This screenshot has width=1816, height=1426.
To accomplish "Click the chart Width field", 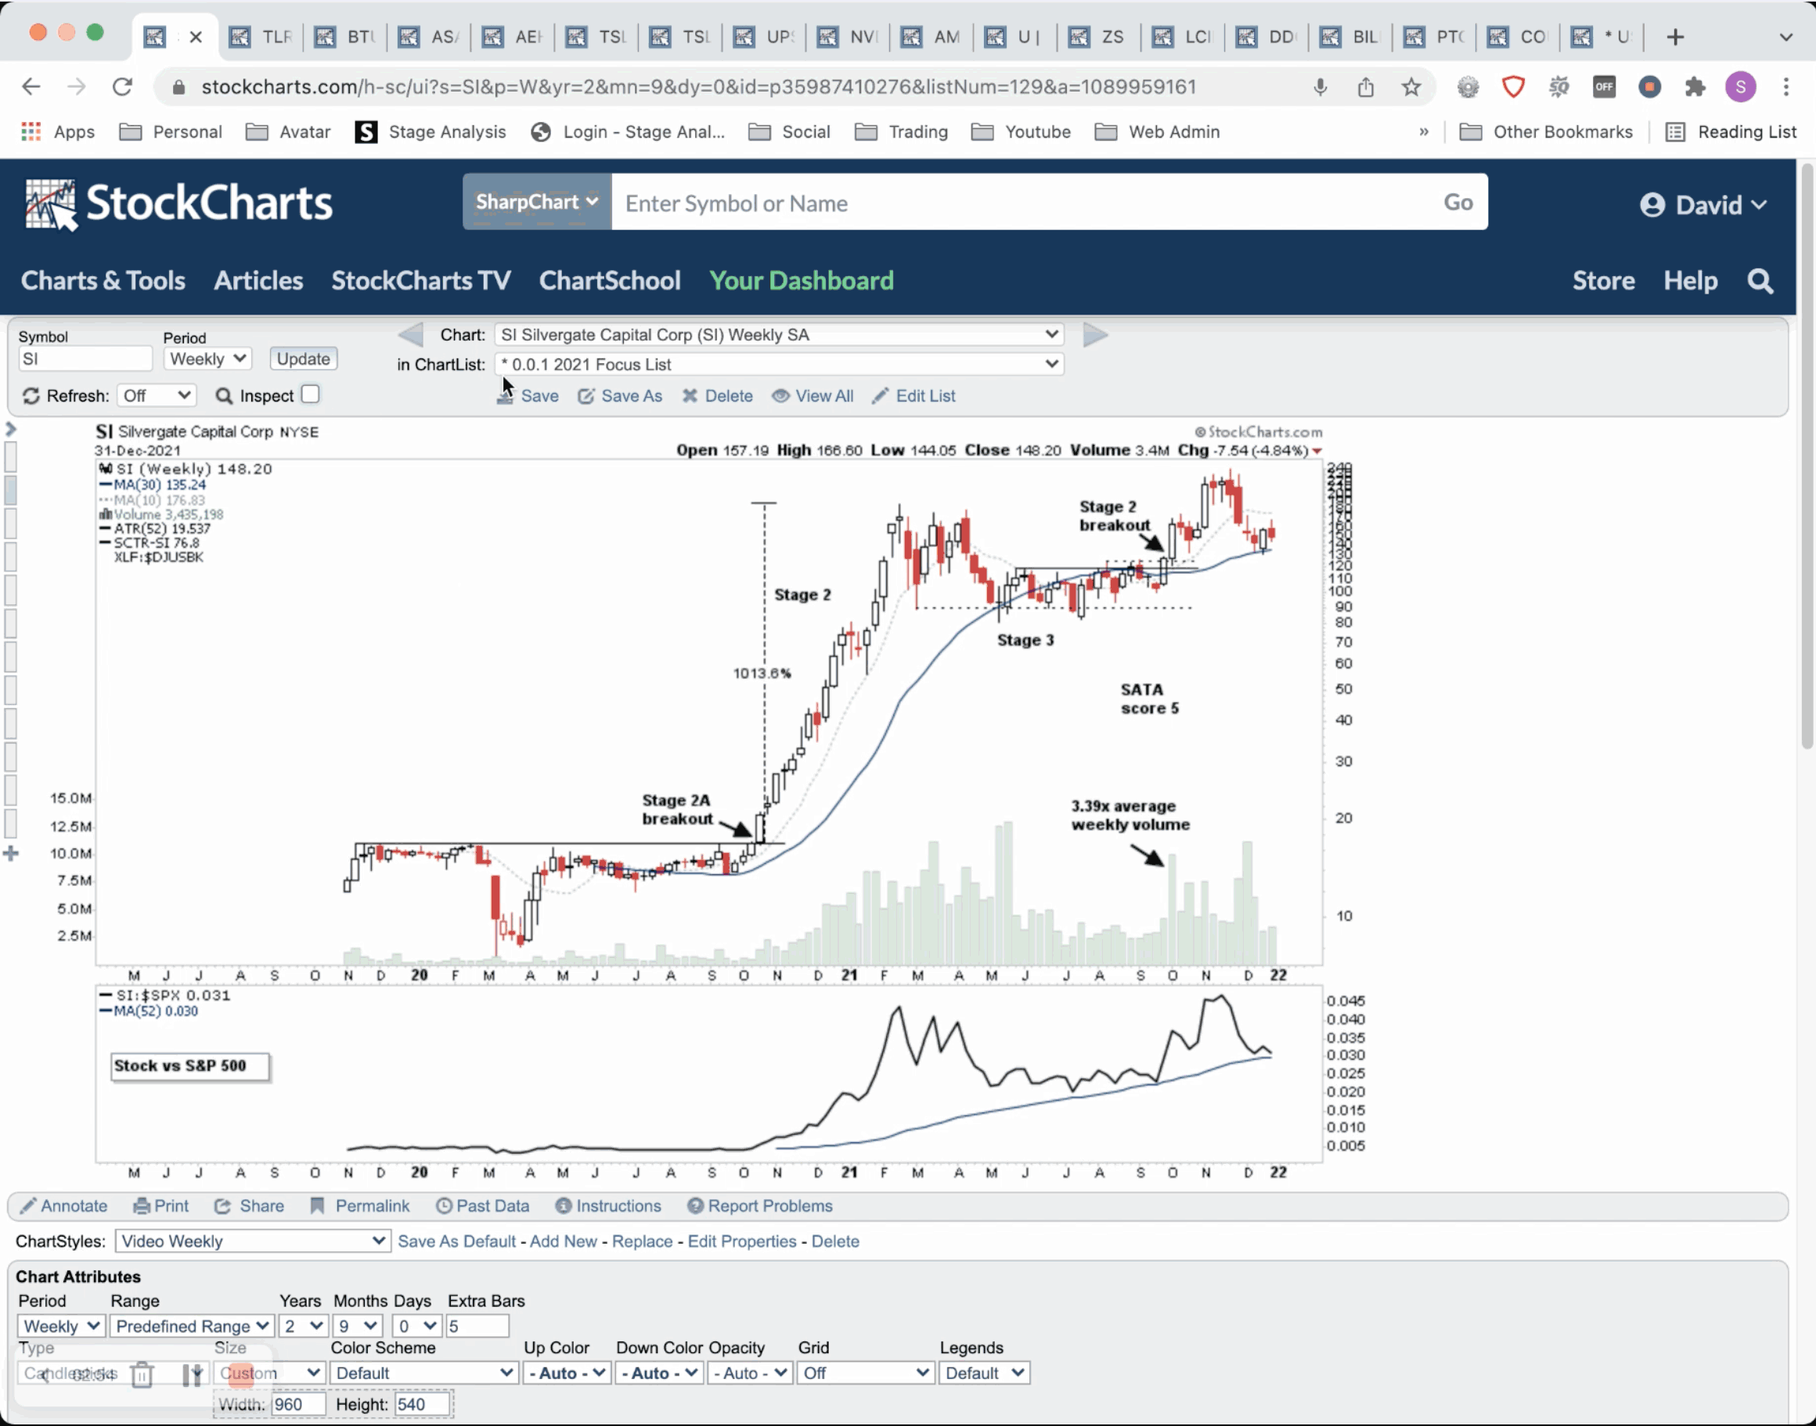I will [x=298, y=1404].
